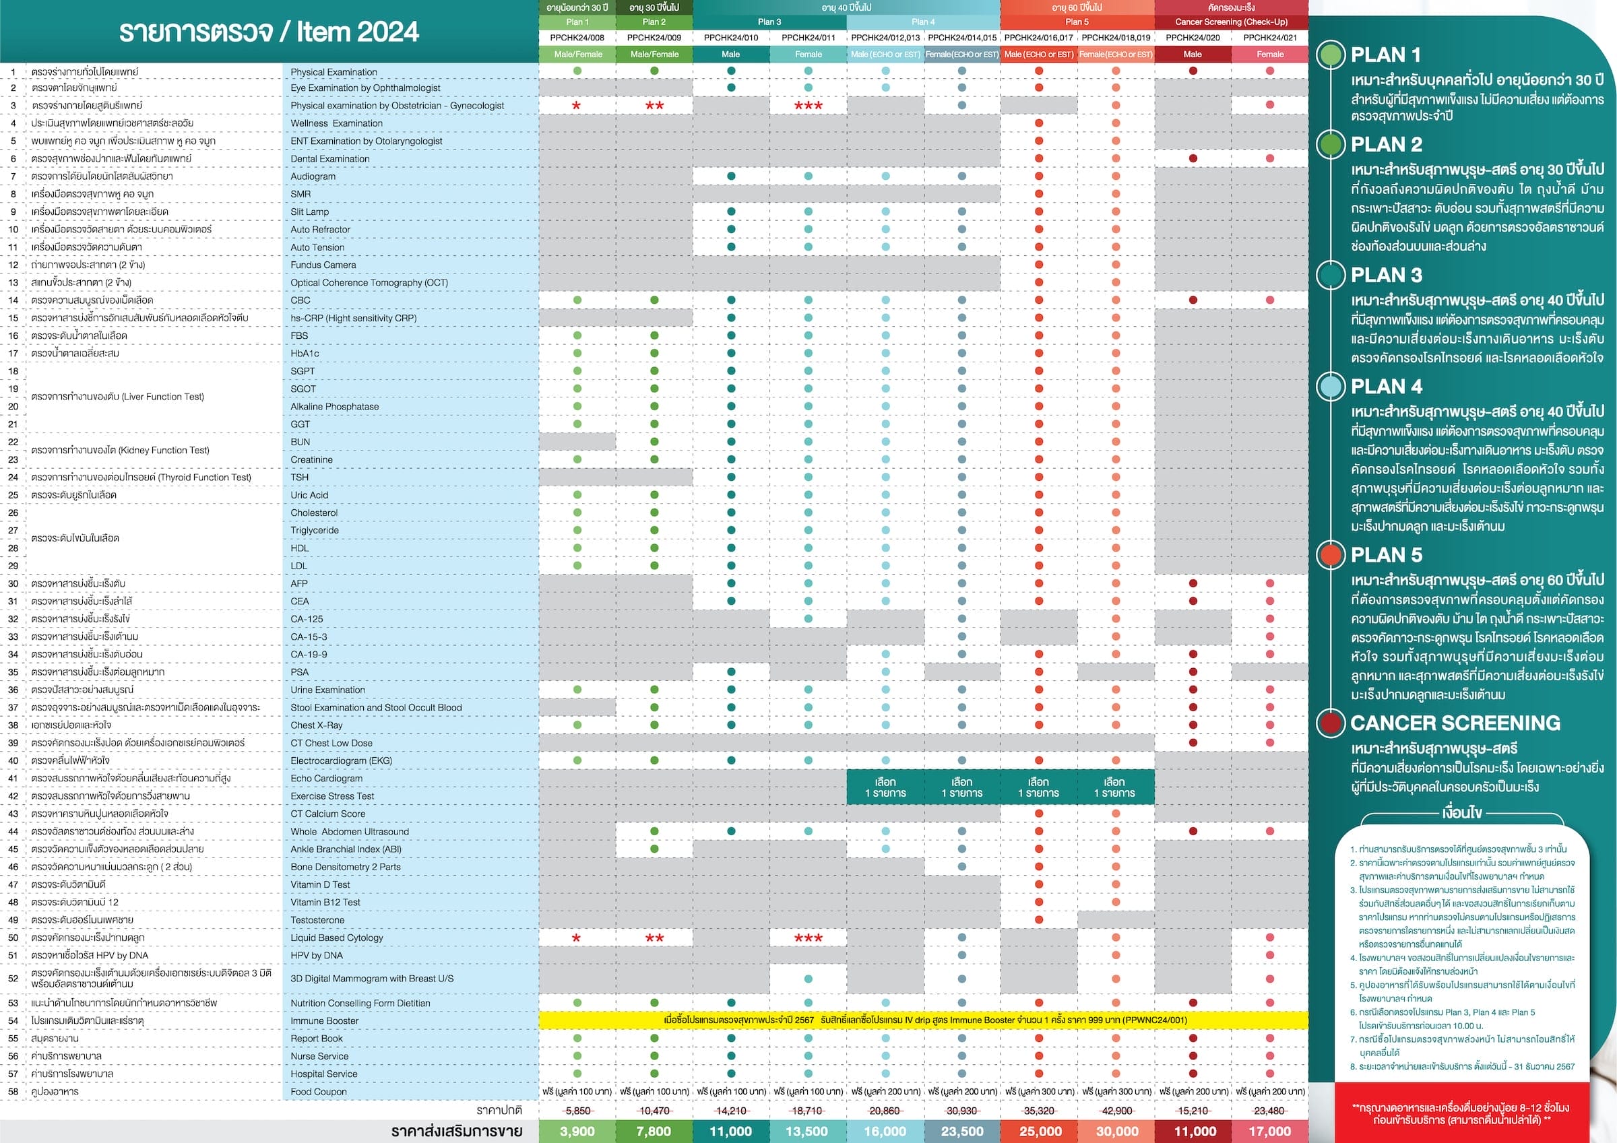Select the PLAN 4 light blue circle icon
Screen dimensions: 1617x1143
point(1331,387)
